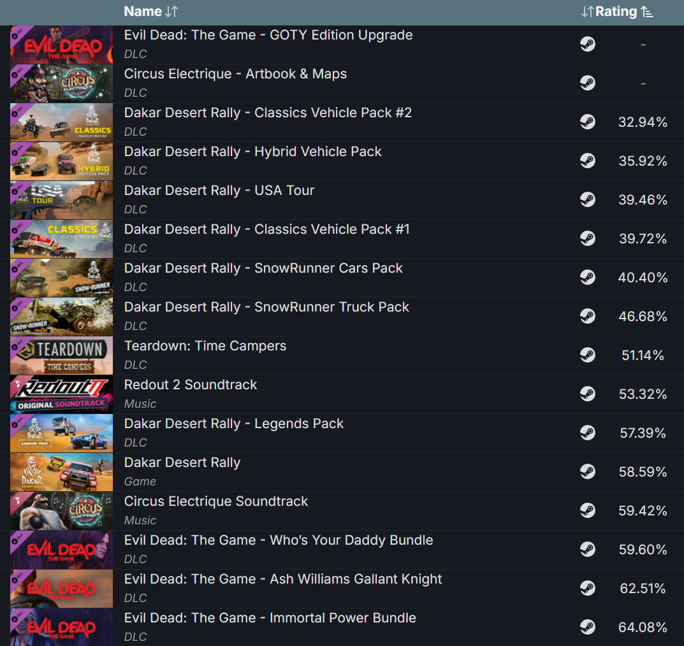684x646 pixels.
Task: Open Redout 2 Original Soundtrack thumbnail
Action: [61, 394]
